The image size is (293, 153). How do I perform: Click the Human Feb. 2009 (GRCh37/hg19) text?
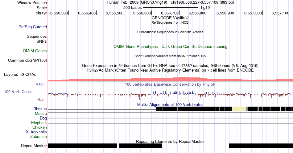coord(137,2)
